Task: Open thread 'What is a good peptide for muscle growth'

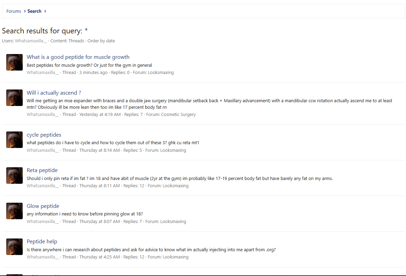Action: click(78, 57)
